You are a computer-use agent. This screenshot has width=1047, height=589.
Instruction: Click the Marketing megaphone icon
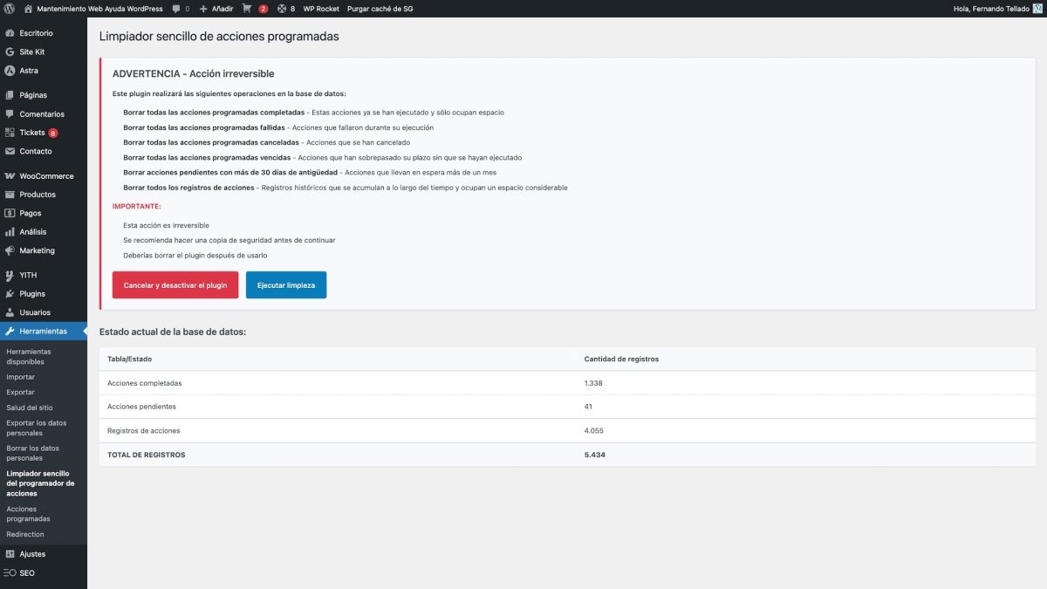[x=9, y=250]
